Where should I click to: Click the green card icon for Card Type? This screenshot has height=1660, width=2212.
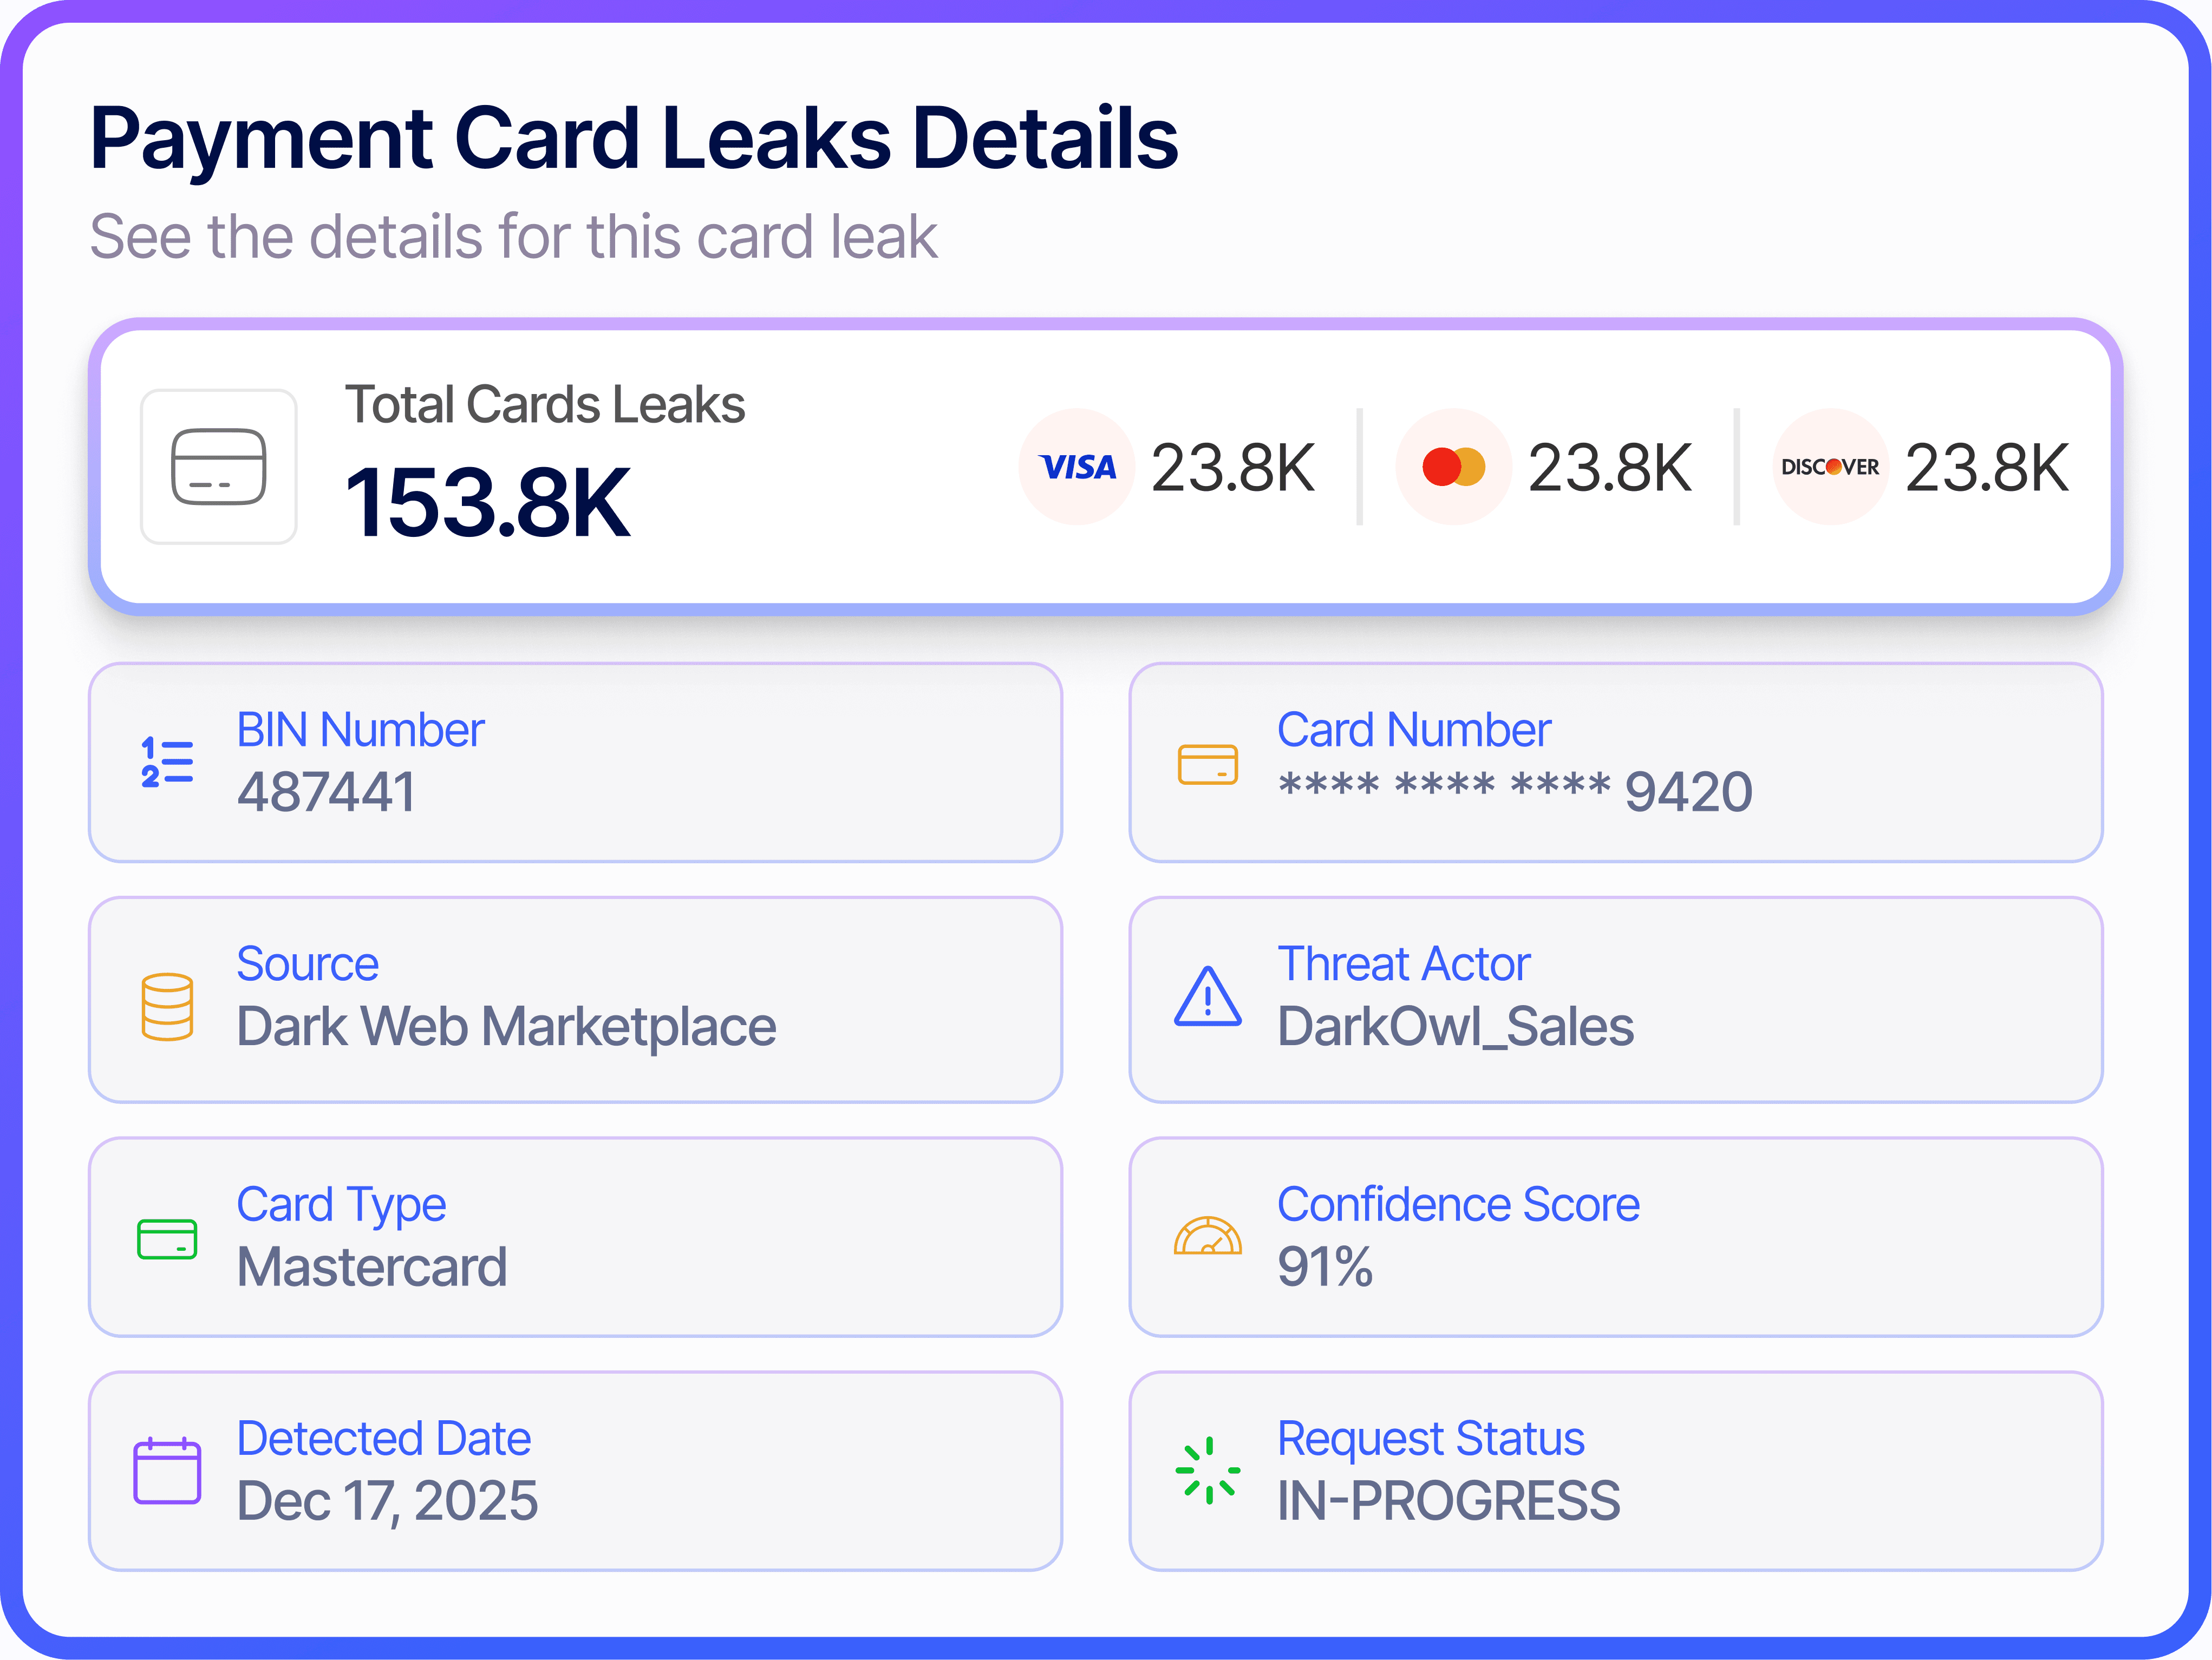(x=167, y=1239)
